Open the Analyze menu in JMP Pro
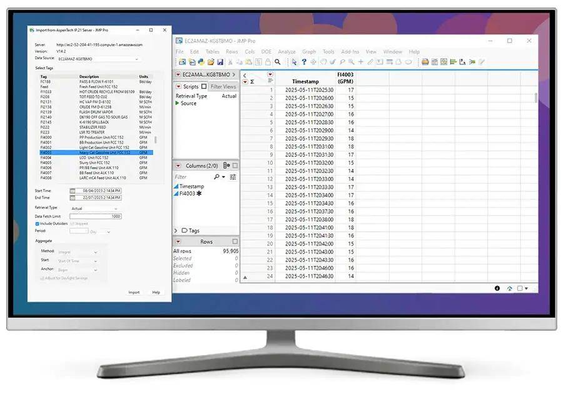The height and width of the screenshot is (398, 563). point(287,51)
